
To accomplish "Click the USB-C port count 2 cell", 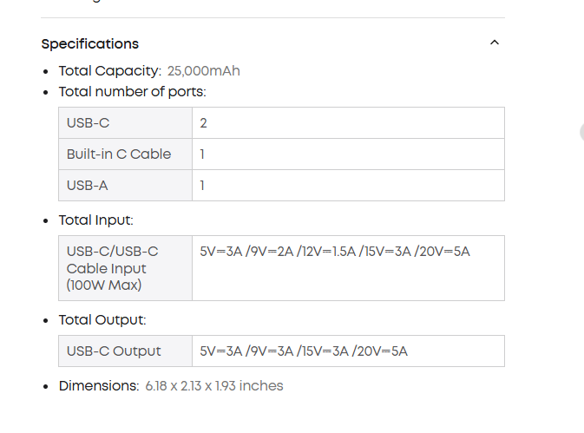I will click(x=204, y=123).
